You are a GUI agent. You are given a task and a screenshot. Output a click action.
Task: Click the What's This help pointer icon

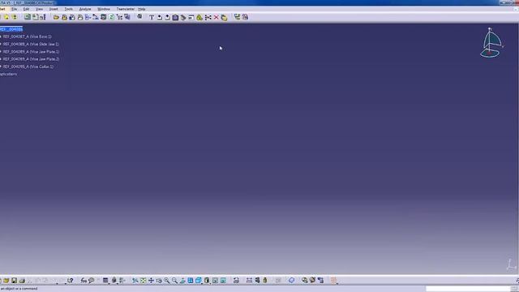click(x=70, y=281)
